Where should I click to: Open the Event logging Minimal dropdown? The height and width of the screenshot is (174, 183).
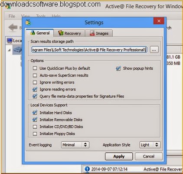75,145
